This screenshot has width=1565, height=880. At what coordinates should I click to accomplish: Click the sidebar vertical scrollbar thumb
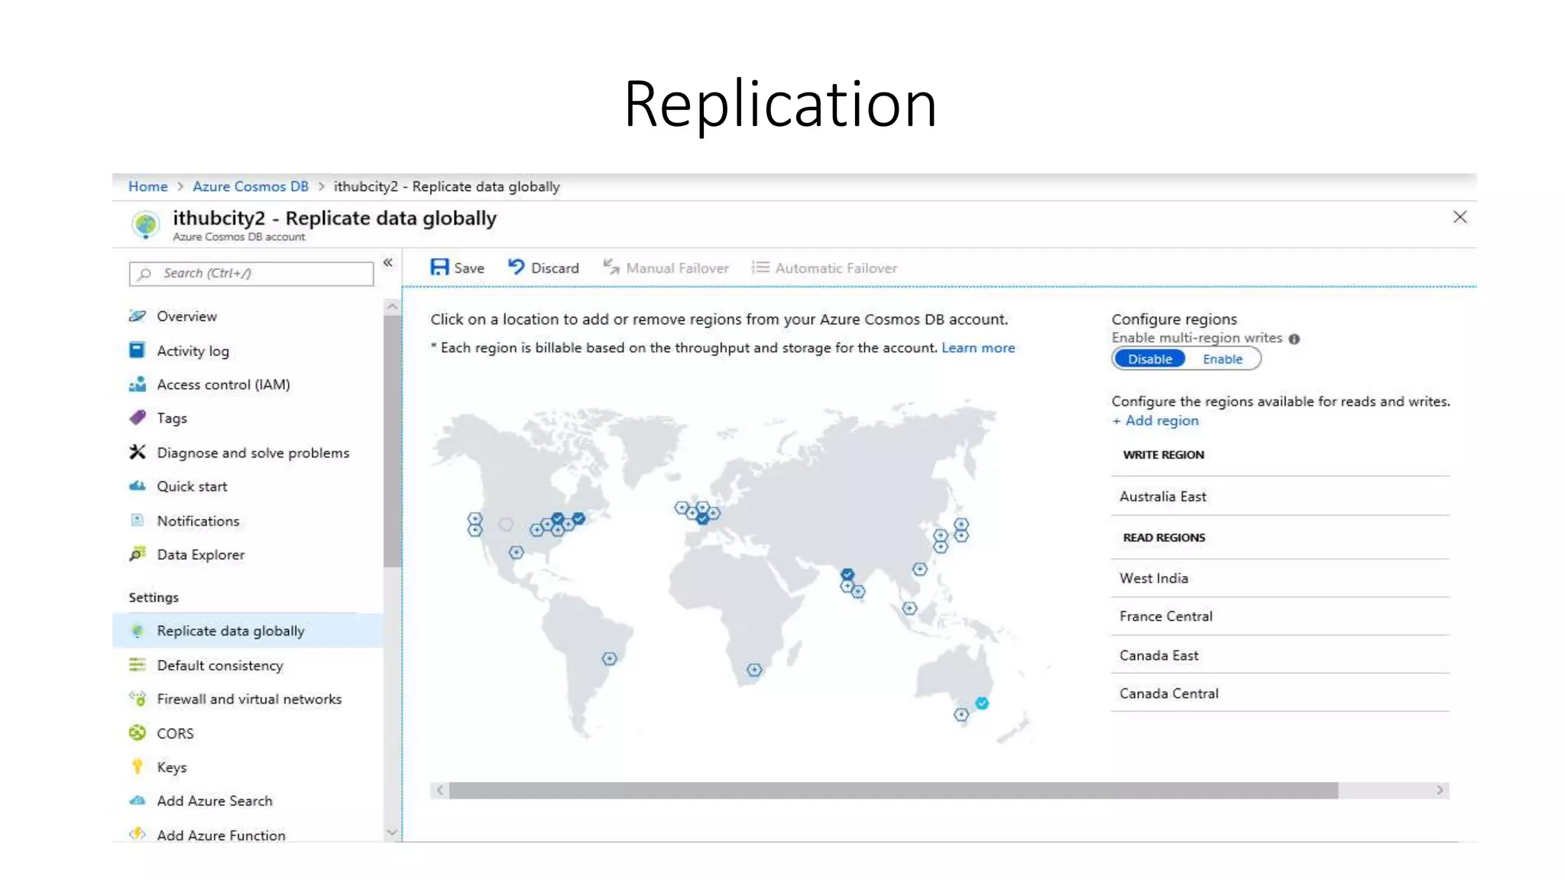[x=392, y=442]
